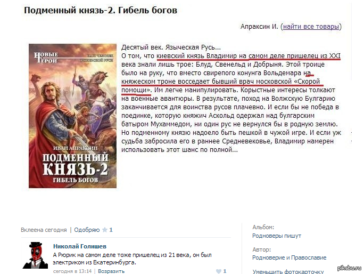The image size is (364, 274).
Task: Click the title Подменный князь-2. Гибель богов
Action: (101, 10)
